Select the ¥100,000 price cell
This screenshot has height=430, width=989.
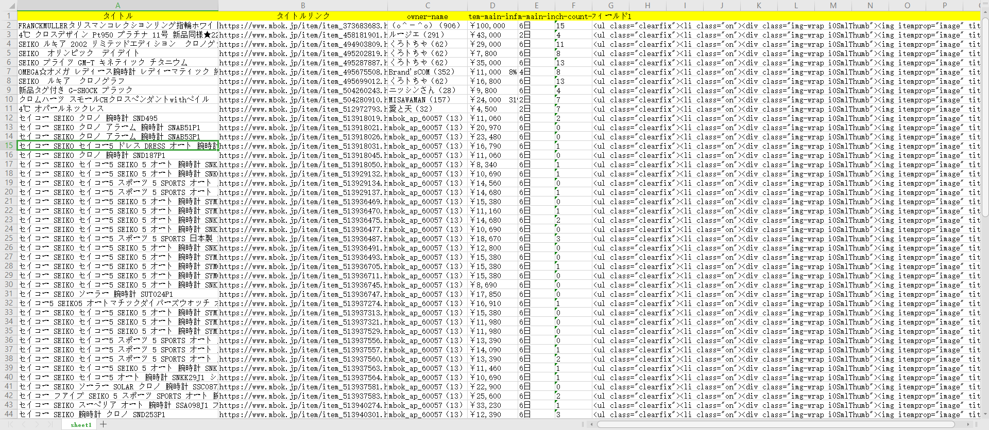click(492, 25)
